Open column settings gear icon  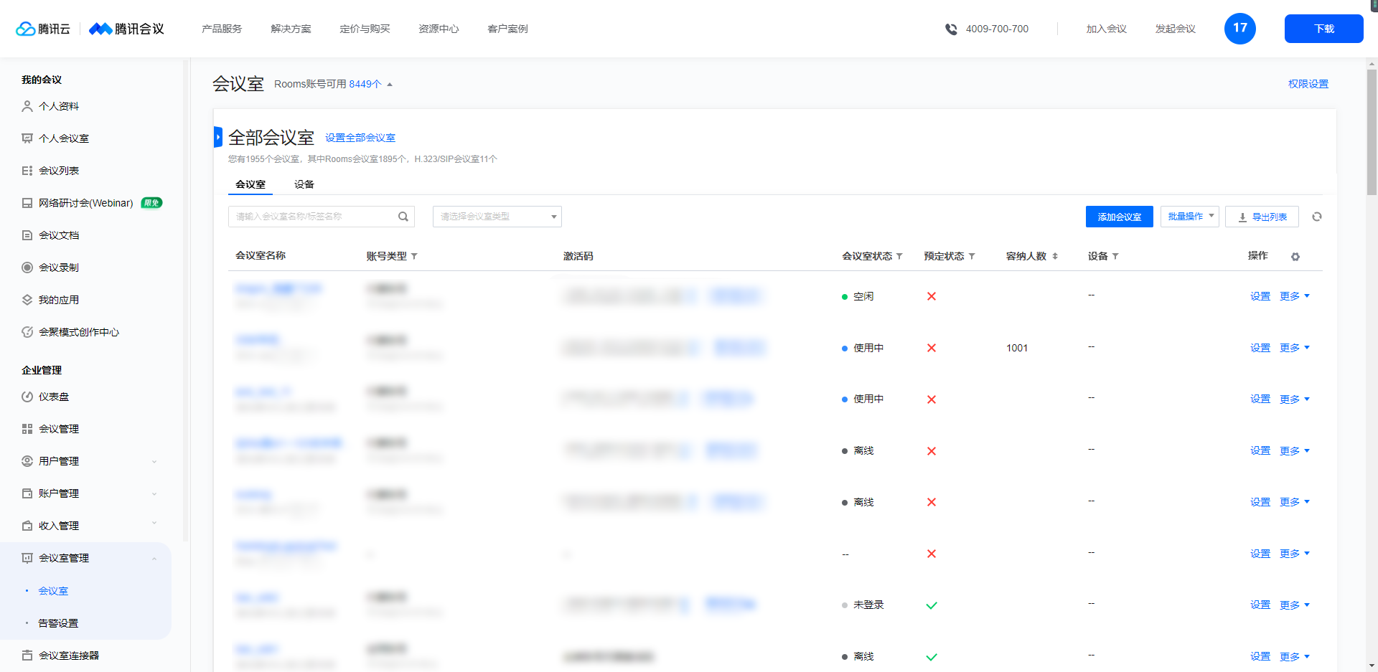(x=1295, y=257)
